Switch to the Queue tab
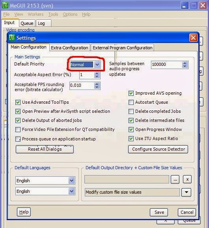The height and width of the screenshot is (228, 209). pyautogui.click(x=27, y=23)
